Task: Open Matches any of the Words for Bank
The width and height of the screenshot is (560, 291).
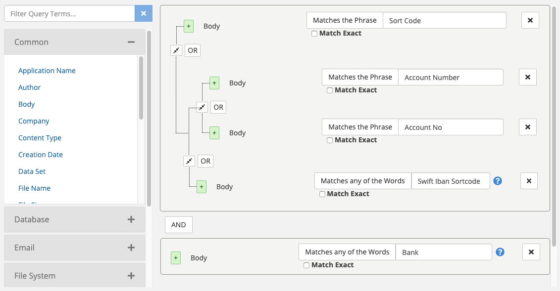Action: [347, 252]
